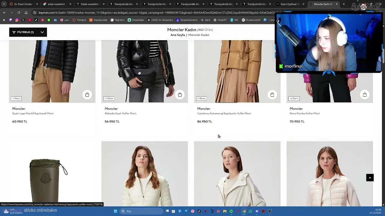Image resolution: width=385 pixels, height=216 pixels.
Task: Open LIVAD for Streamers bookmark
Action: [x=160, y=20]
